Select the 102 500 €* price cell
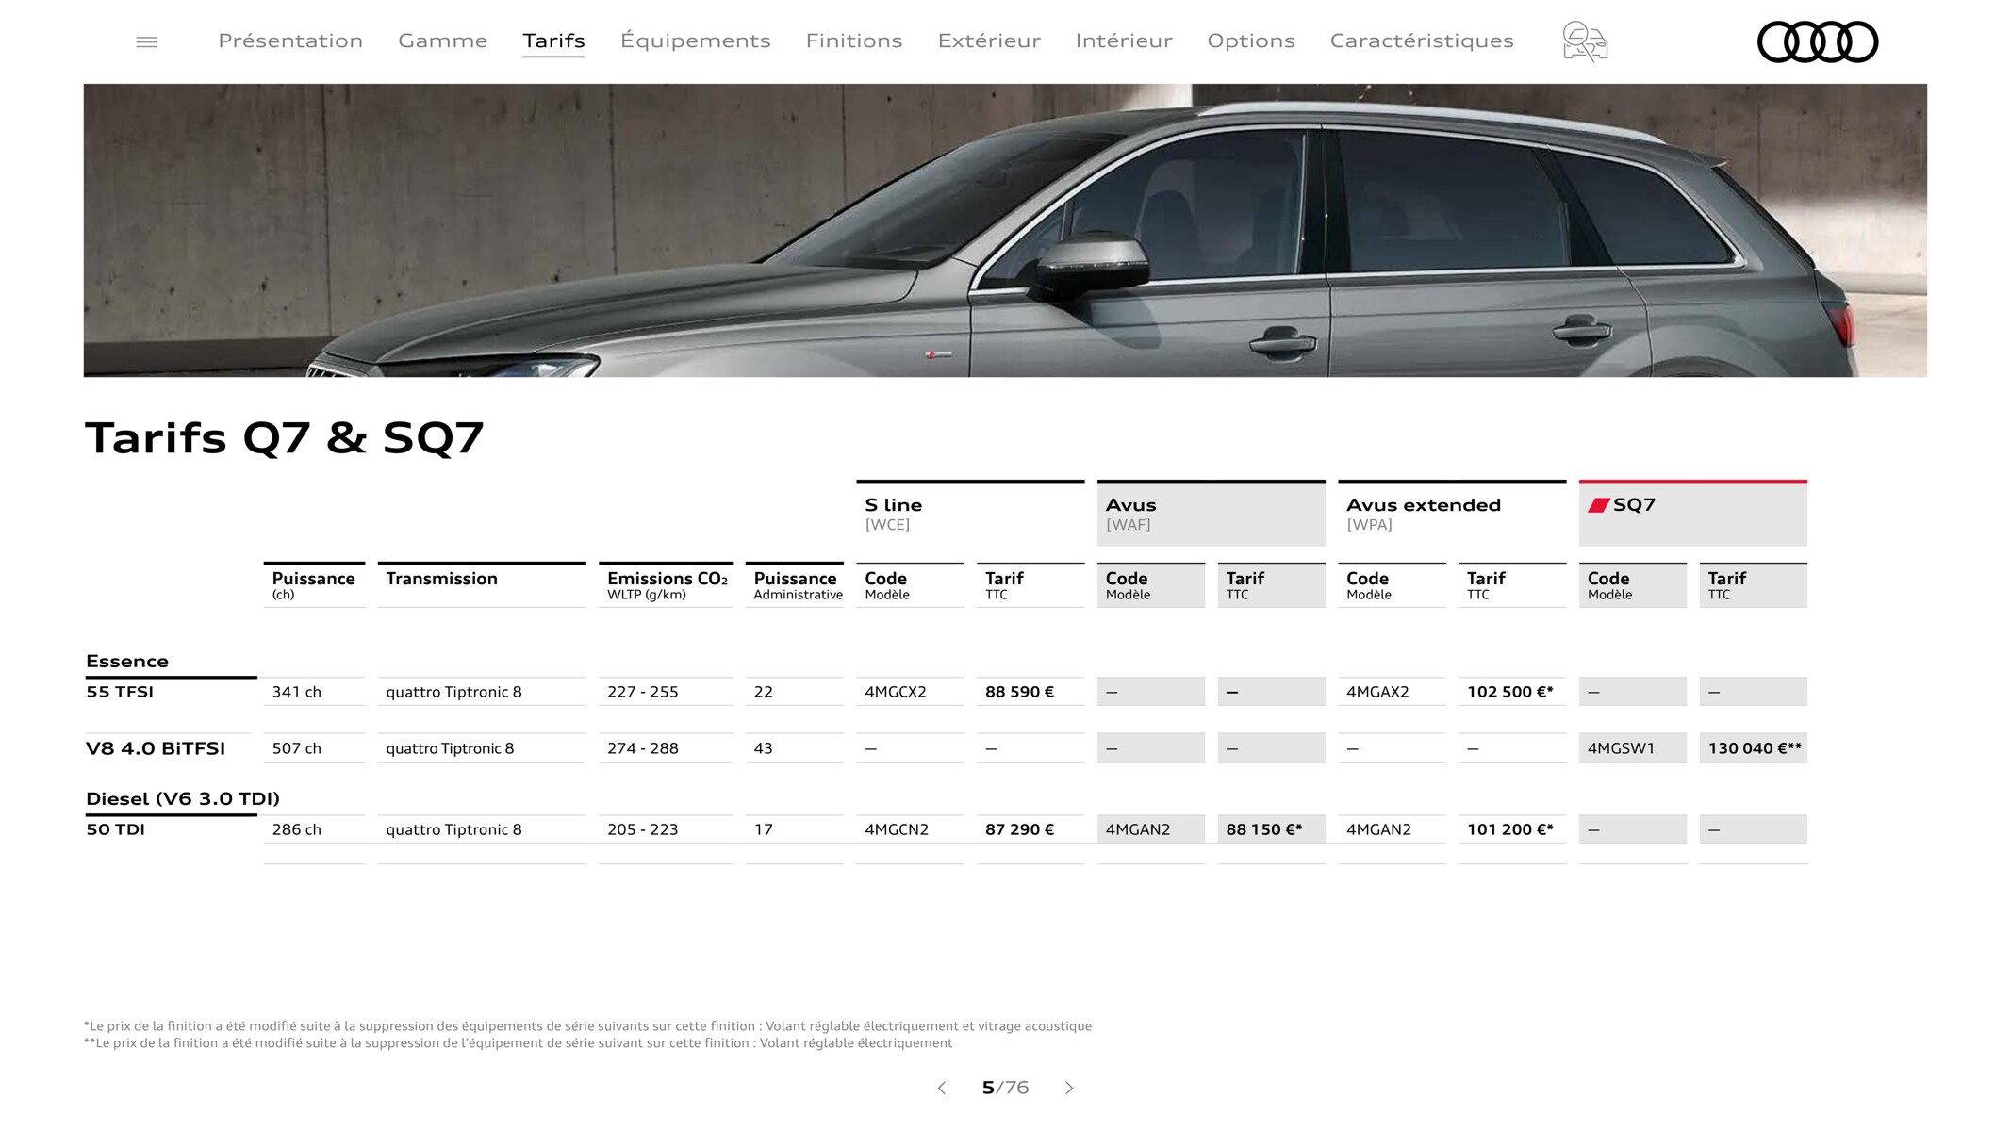 point(1512,692)
